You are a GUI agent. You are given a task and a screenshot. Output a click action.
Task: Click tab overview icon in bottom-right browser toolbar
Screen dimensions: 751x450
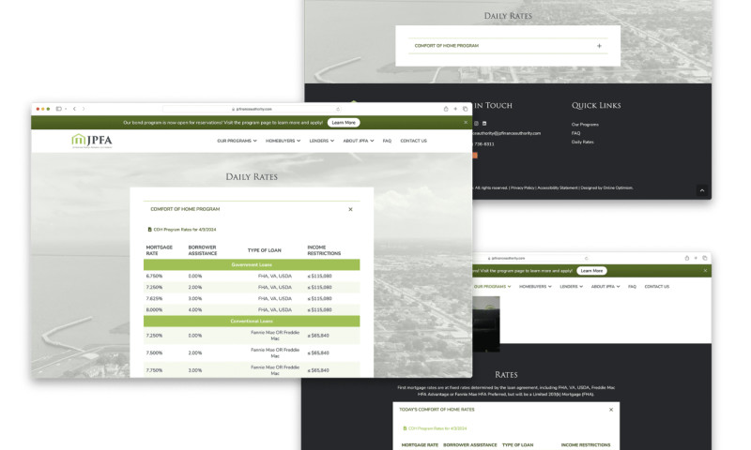point(705,258)
